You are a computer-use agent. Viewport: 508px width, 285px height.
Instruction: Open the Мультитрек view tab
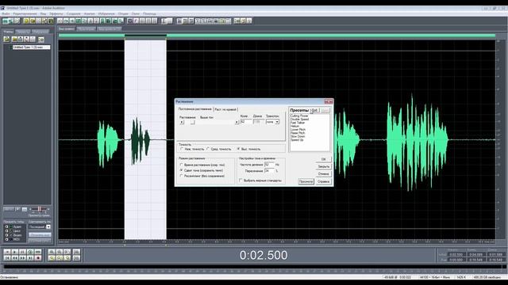87,28
